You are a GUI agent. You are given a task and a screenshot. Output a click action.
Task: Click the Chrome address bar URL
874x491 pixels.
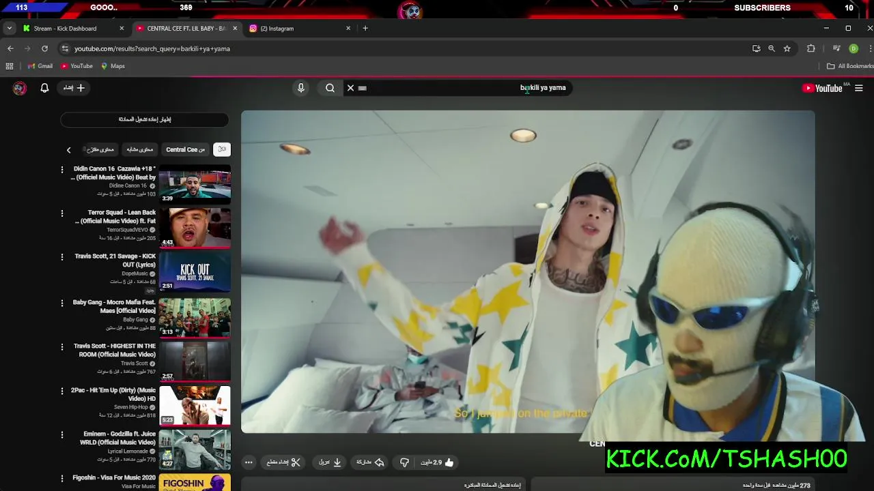point(152,48)
